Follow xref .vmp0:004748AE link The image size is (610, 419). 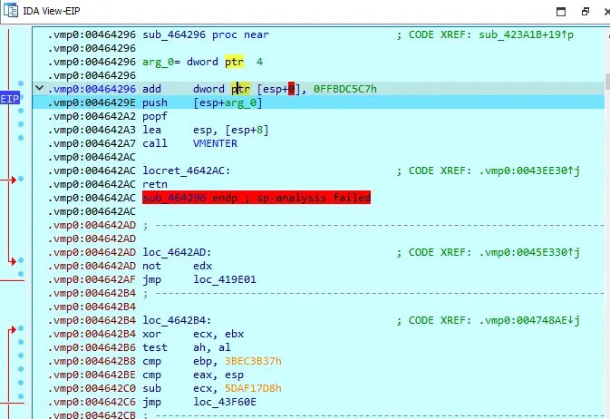tap(529, 320)
